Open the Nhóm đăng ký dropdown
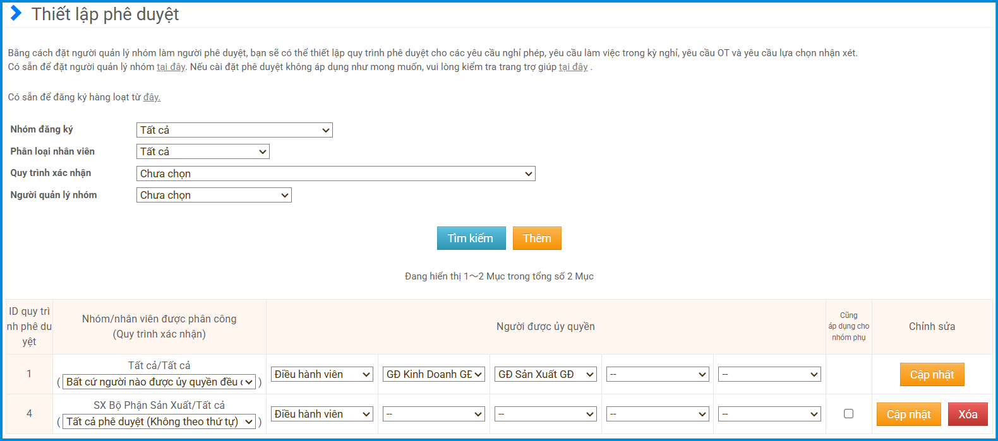 [234, 130]
